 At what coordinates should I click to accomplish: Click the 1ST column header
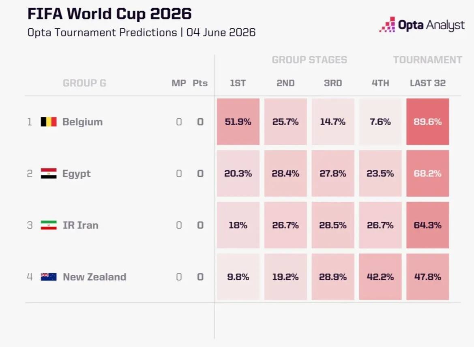[238, 83]
